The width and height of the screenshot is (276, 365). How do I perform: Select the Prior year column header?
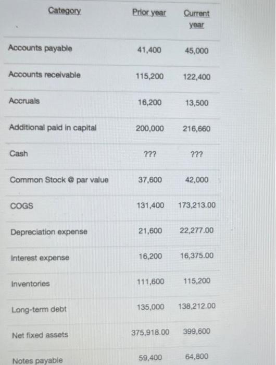(x=149, y=13)
